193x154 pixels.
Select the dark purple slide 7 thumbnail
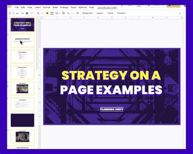(22, 120)
